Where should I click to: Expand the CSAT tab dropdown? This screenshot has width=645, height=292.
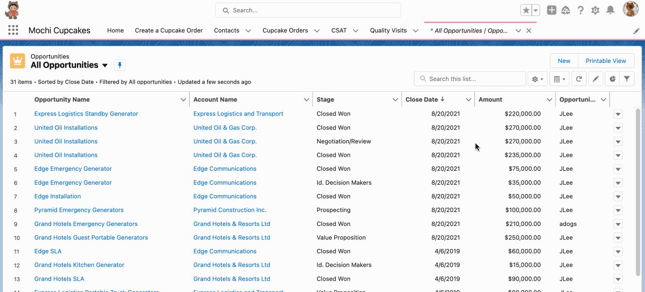click(x=356, y=31)
